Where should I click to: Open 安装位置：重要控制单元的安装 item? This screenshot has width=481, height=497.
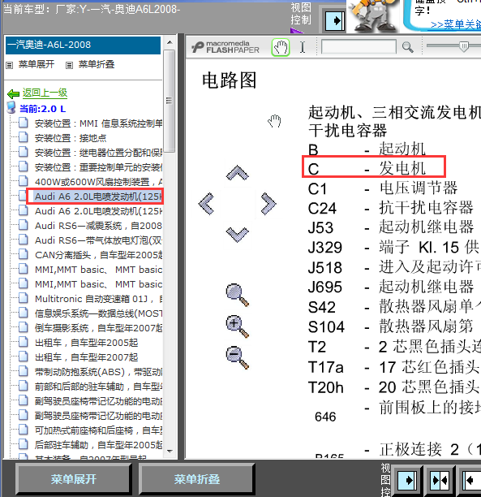(x=98, y=167)
